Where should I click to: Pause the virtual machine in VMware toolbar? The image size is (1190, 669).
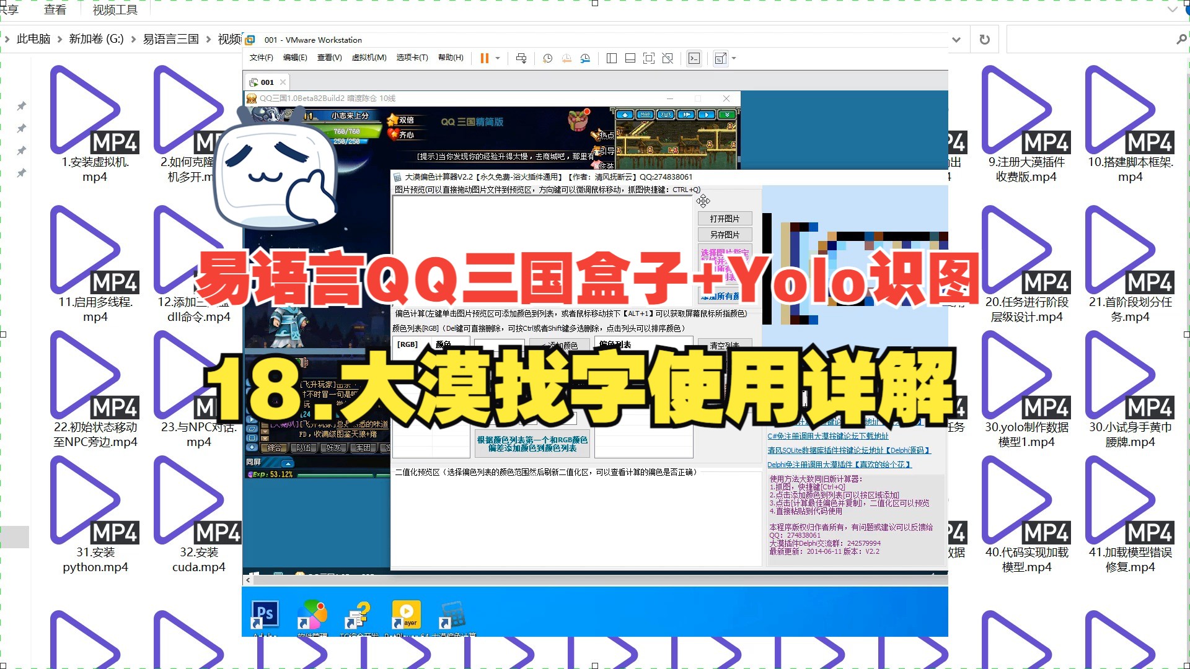click(x=484, y=58)
